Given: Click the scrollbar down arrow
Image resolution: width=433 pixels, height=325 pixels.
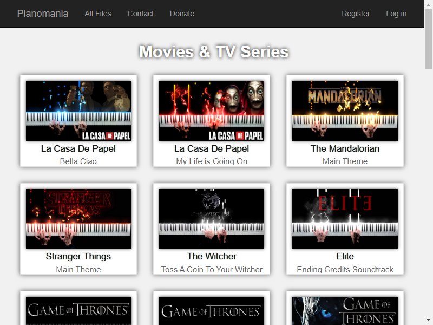Looking at the screenshot, I should tap(428, 320).
